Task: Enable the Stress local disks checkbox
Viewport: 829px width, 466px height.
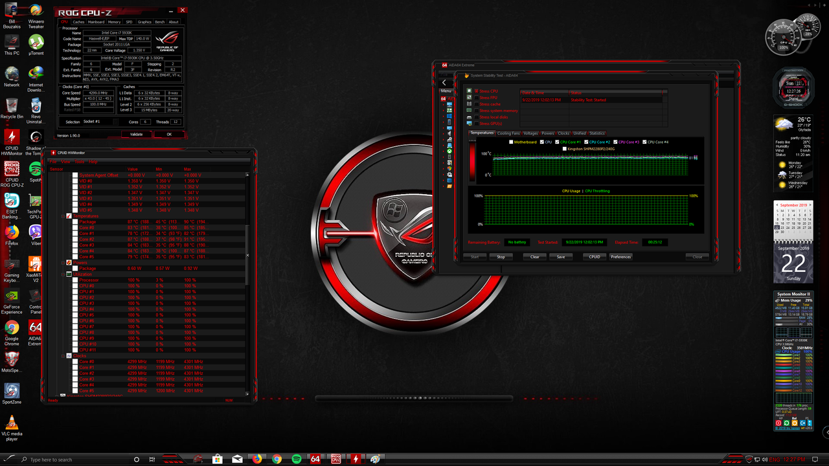Action: 477,117
